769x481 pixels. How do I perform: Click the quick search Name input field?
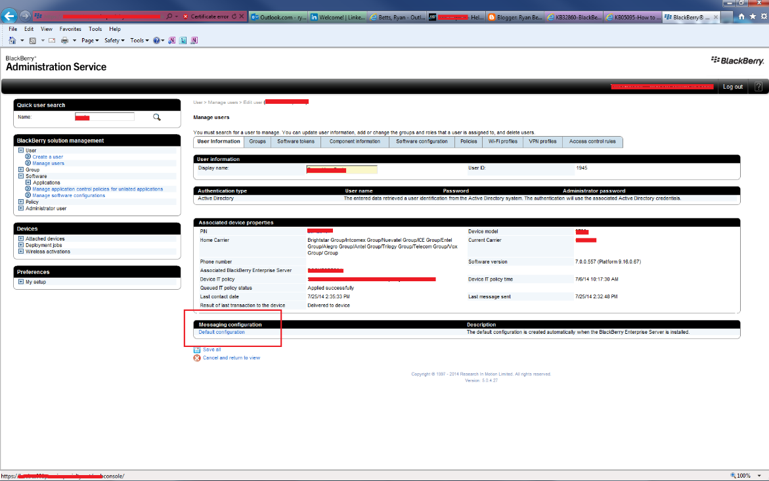click(x=104, y=117)
